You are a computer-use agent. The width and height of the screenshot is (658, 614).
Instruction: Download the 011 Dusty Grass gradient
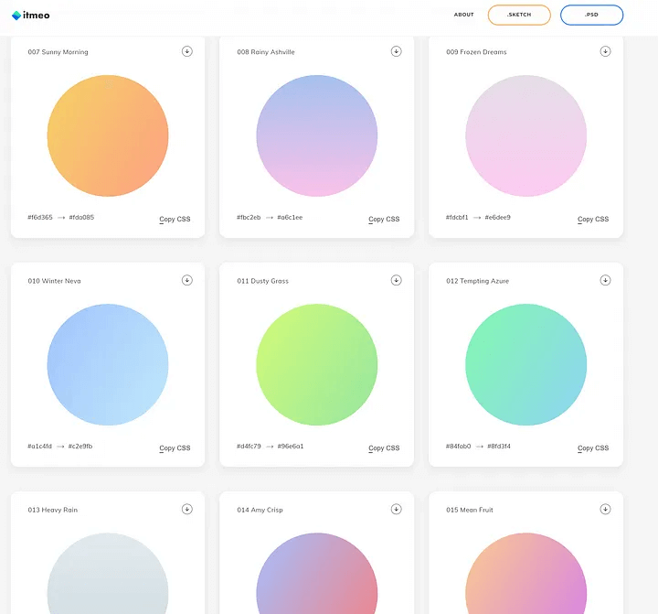point(396,280)
